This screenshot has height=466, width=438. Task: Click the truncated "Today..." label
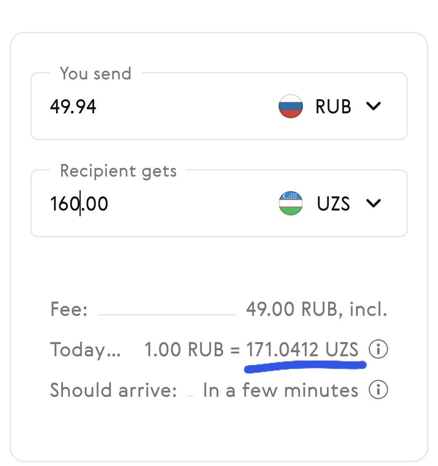85,349
